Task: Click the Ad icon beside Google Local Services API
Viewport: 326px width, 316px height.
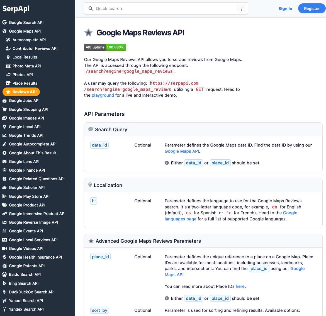Action: 4,240
